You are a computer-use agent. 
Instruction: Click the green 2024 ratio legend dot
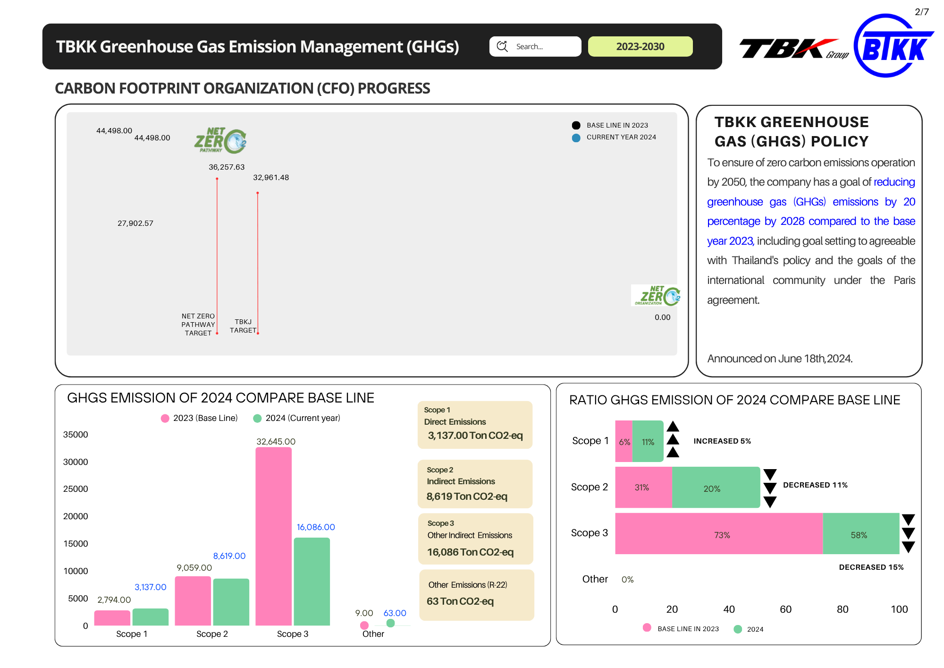point(738,629)
